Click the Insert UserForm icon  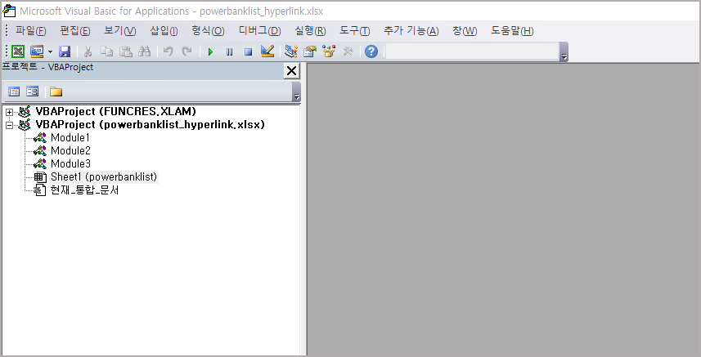point(37,51)
